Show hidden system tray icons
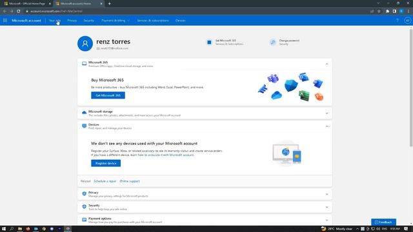 click(358, 229)
